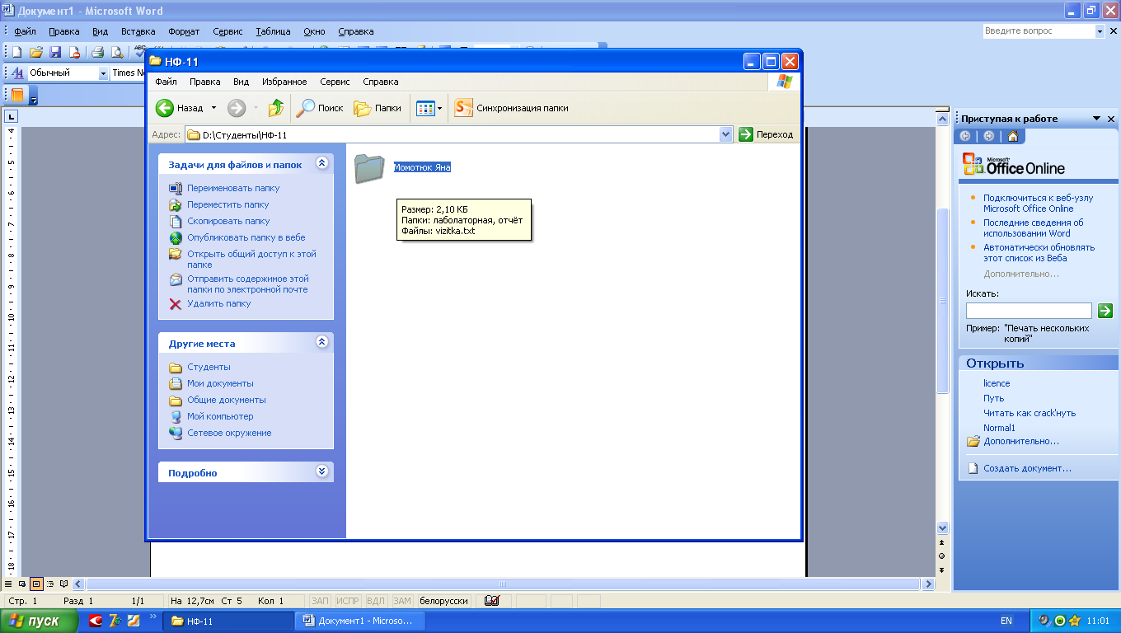
Task: Switch to Reading Layout view icon
Action: click(63, 584)
